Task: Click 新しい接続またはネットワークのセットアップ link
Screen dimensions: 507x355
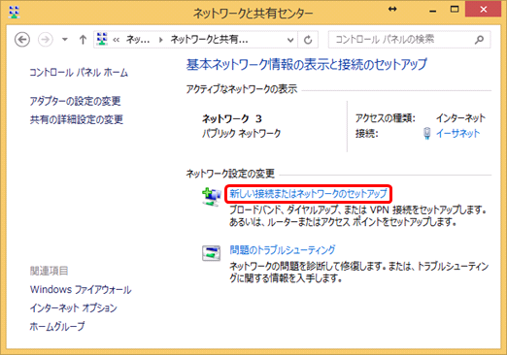Action: (x=308, y=194)
